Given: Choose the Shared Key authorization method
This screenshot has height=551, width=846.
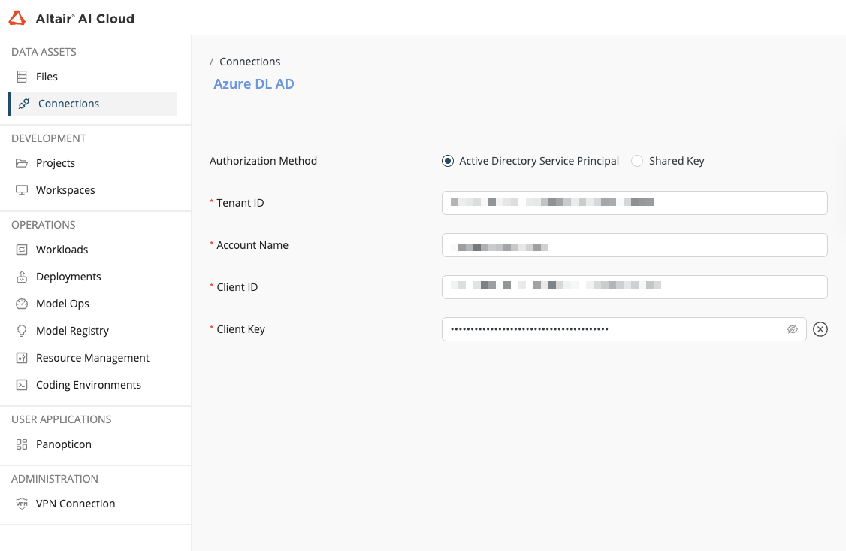Looking at the screenshot, I should [637, 161].
